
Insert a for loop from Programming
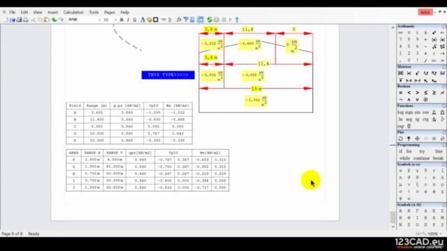point(409,151)
